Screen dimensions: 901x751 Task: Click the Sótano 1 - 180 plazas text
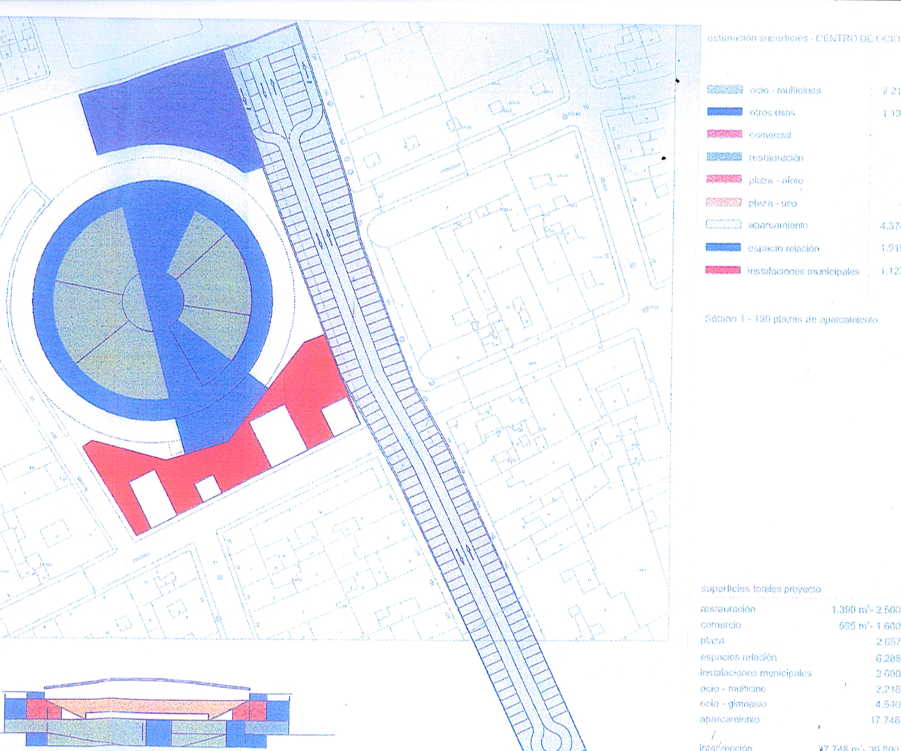[790, 319]
